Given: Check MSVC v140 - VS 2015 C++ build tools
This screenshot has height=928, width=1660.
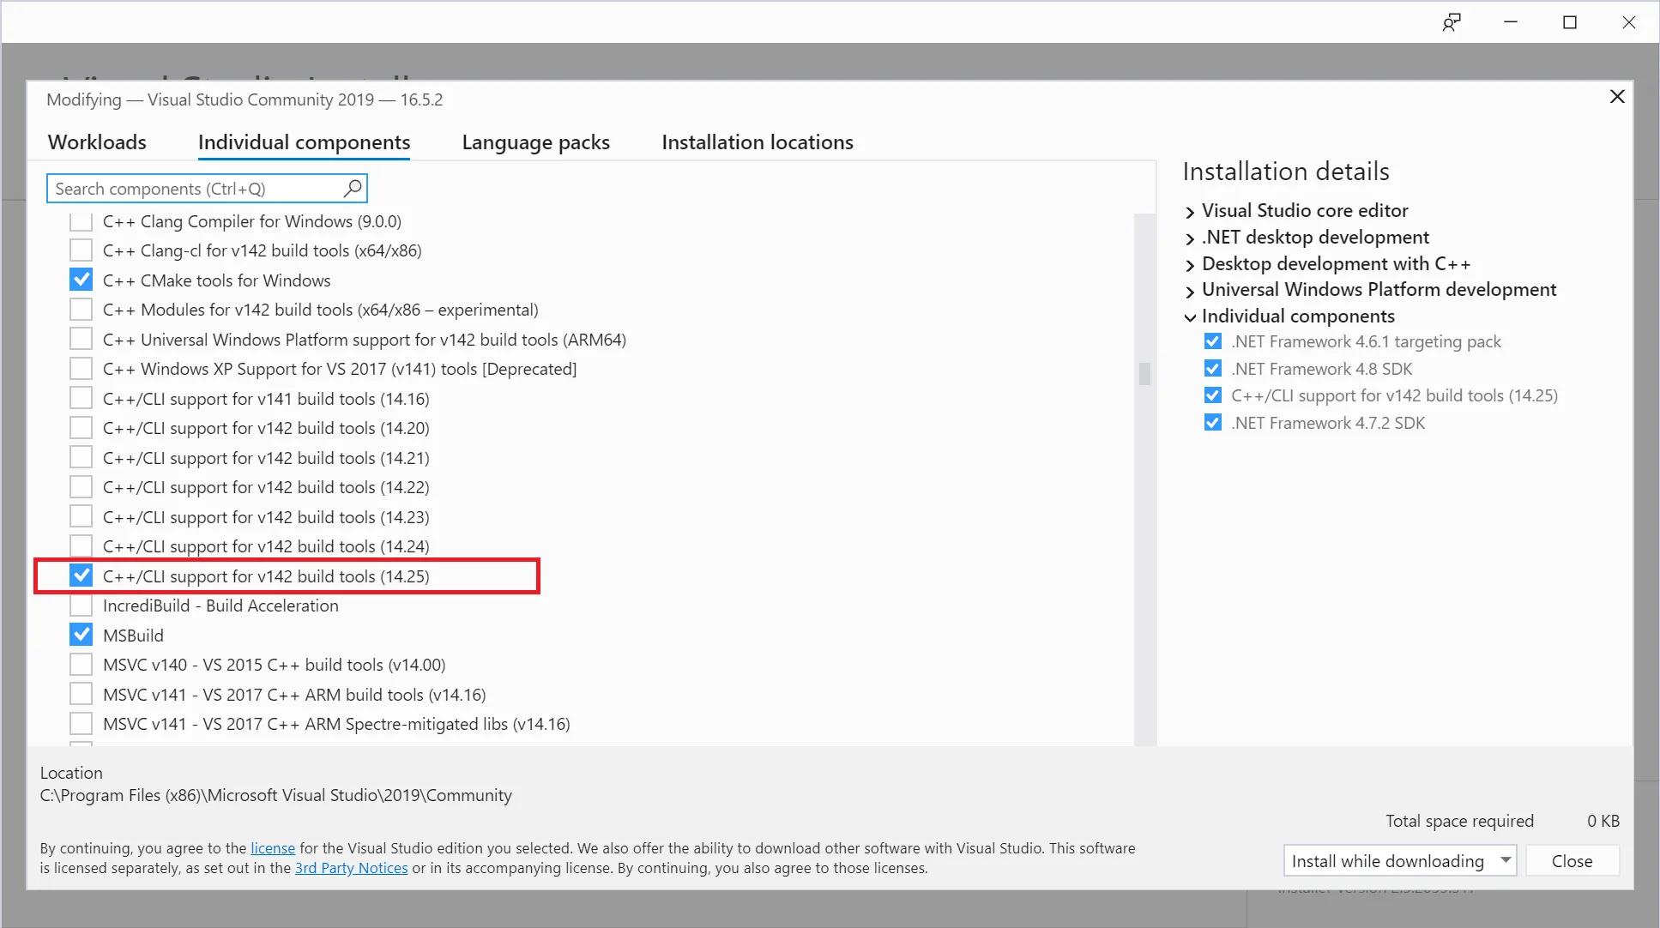Looking at the screenshot, I should [x=81, y=665].
